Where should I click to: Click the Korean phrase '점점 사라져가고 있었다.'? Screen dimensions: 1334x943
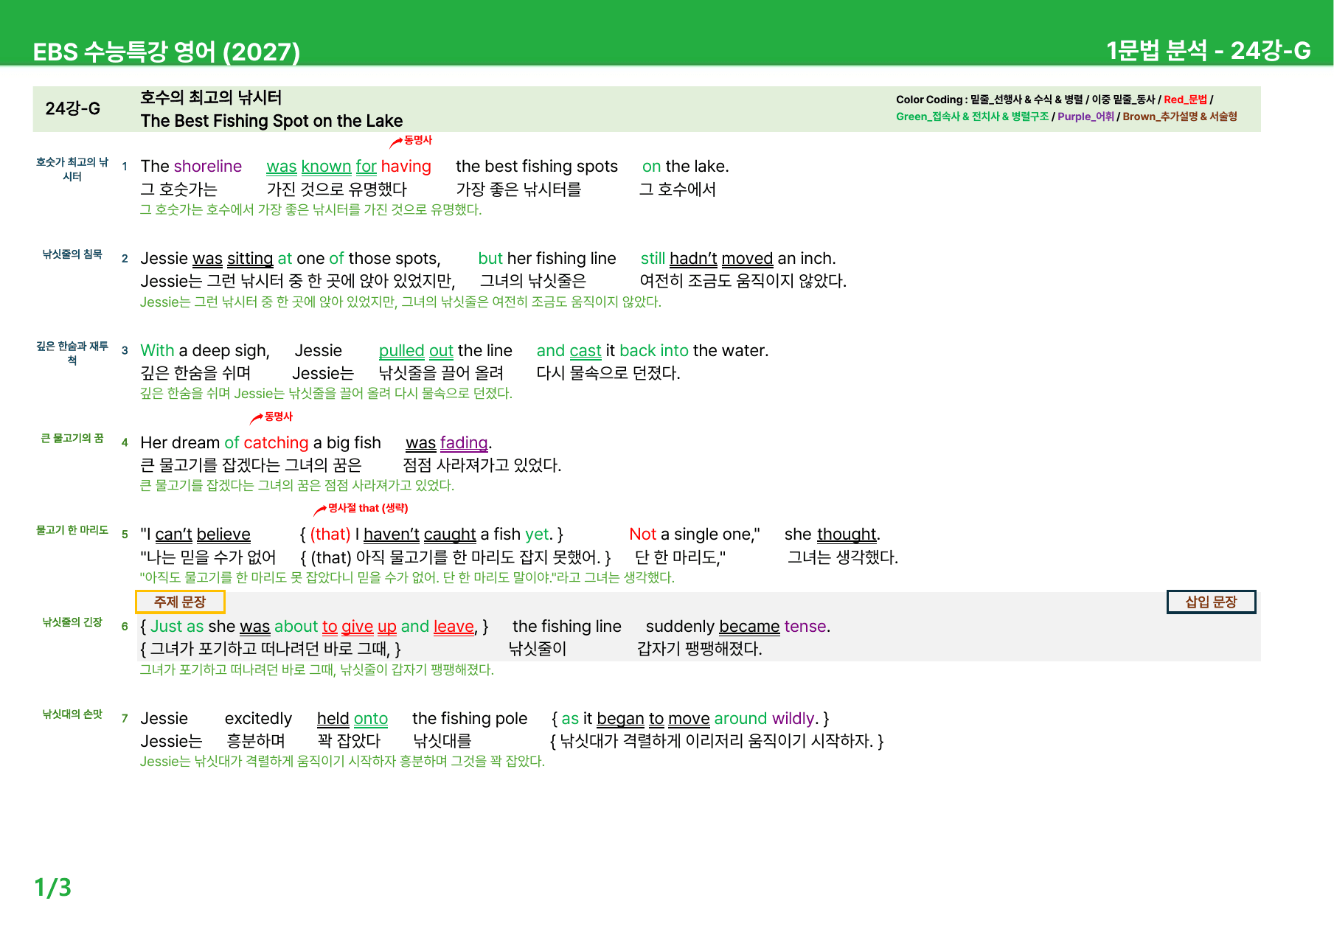click(482, 465)
